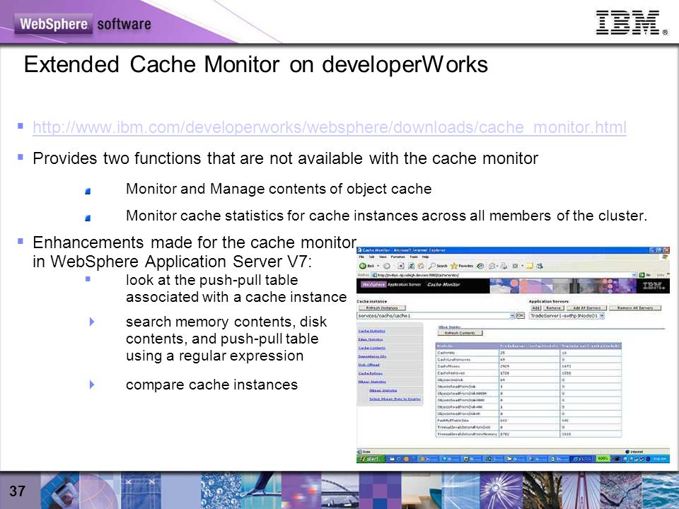Open the cache_monitor.html developerWorks link

(330, 128)
